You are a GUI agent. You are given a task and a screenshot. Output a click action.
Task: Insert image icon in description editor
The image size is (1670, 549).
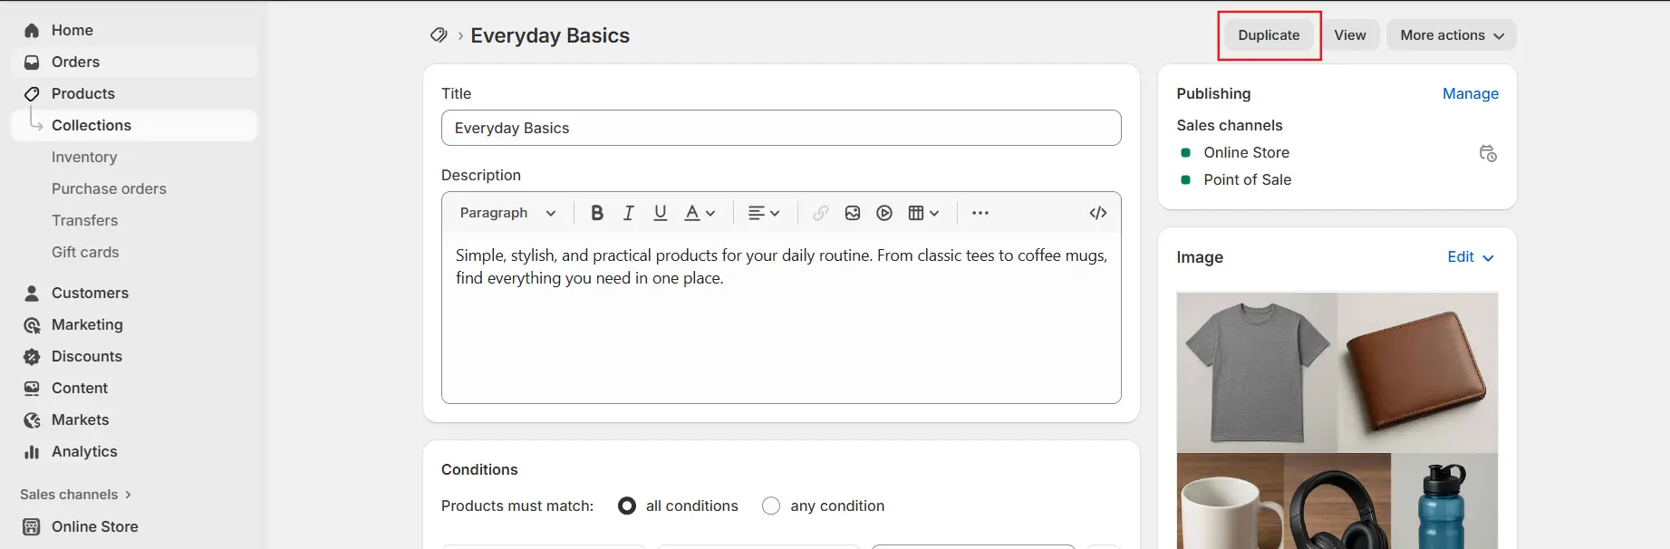852,213
